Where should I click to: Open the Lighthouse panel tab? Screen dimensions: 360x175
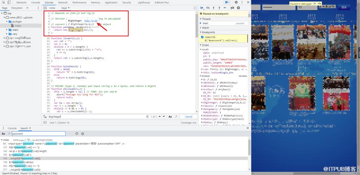tap(144, 2)
